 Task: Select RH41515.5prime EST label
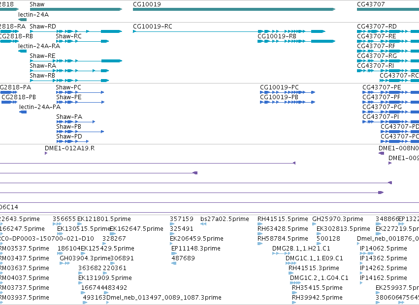point(283,219)
